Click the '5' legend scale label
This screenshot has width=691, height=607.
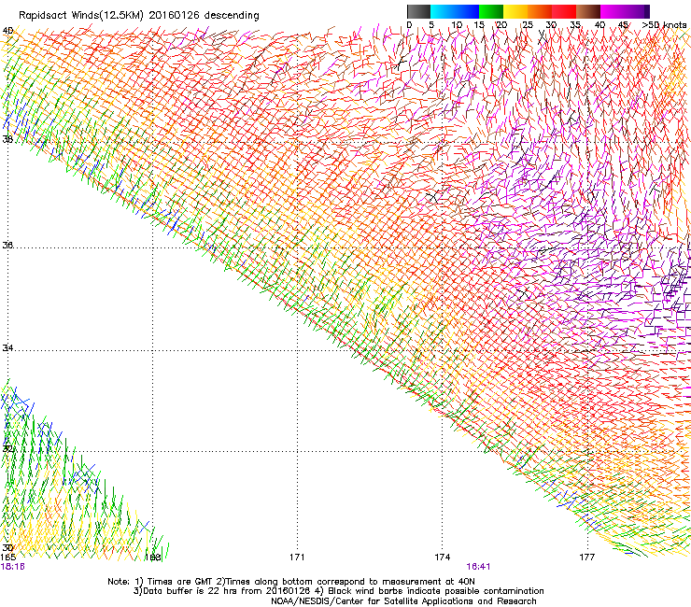(x=431, y=24)
